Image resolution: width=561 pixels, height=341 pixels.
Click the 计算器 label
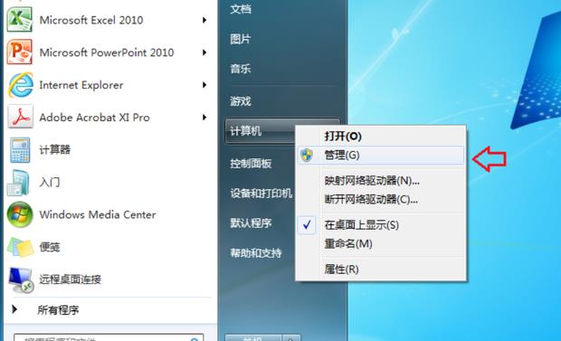54,149
